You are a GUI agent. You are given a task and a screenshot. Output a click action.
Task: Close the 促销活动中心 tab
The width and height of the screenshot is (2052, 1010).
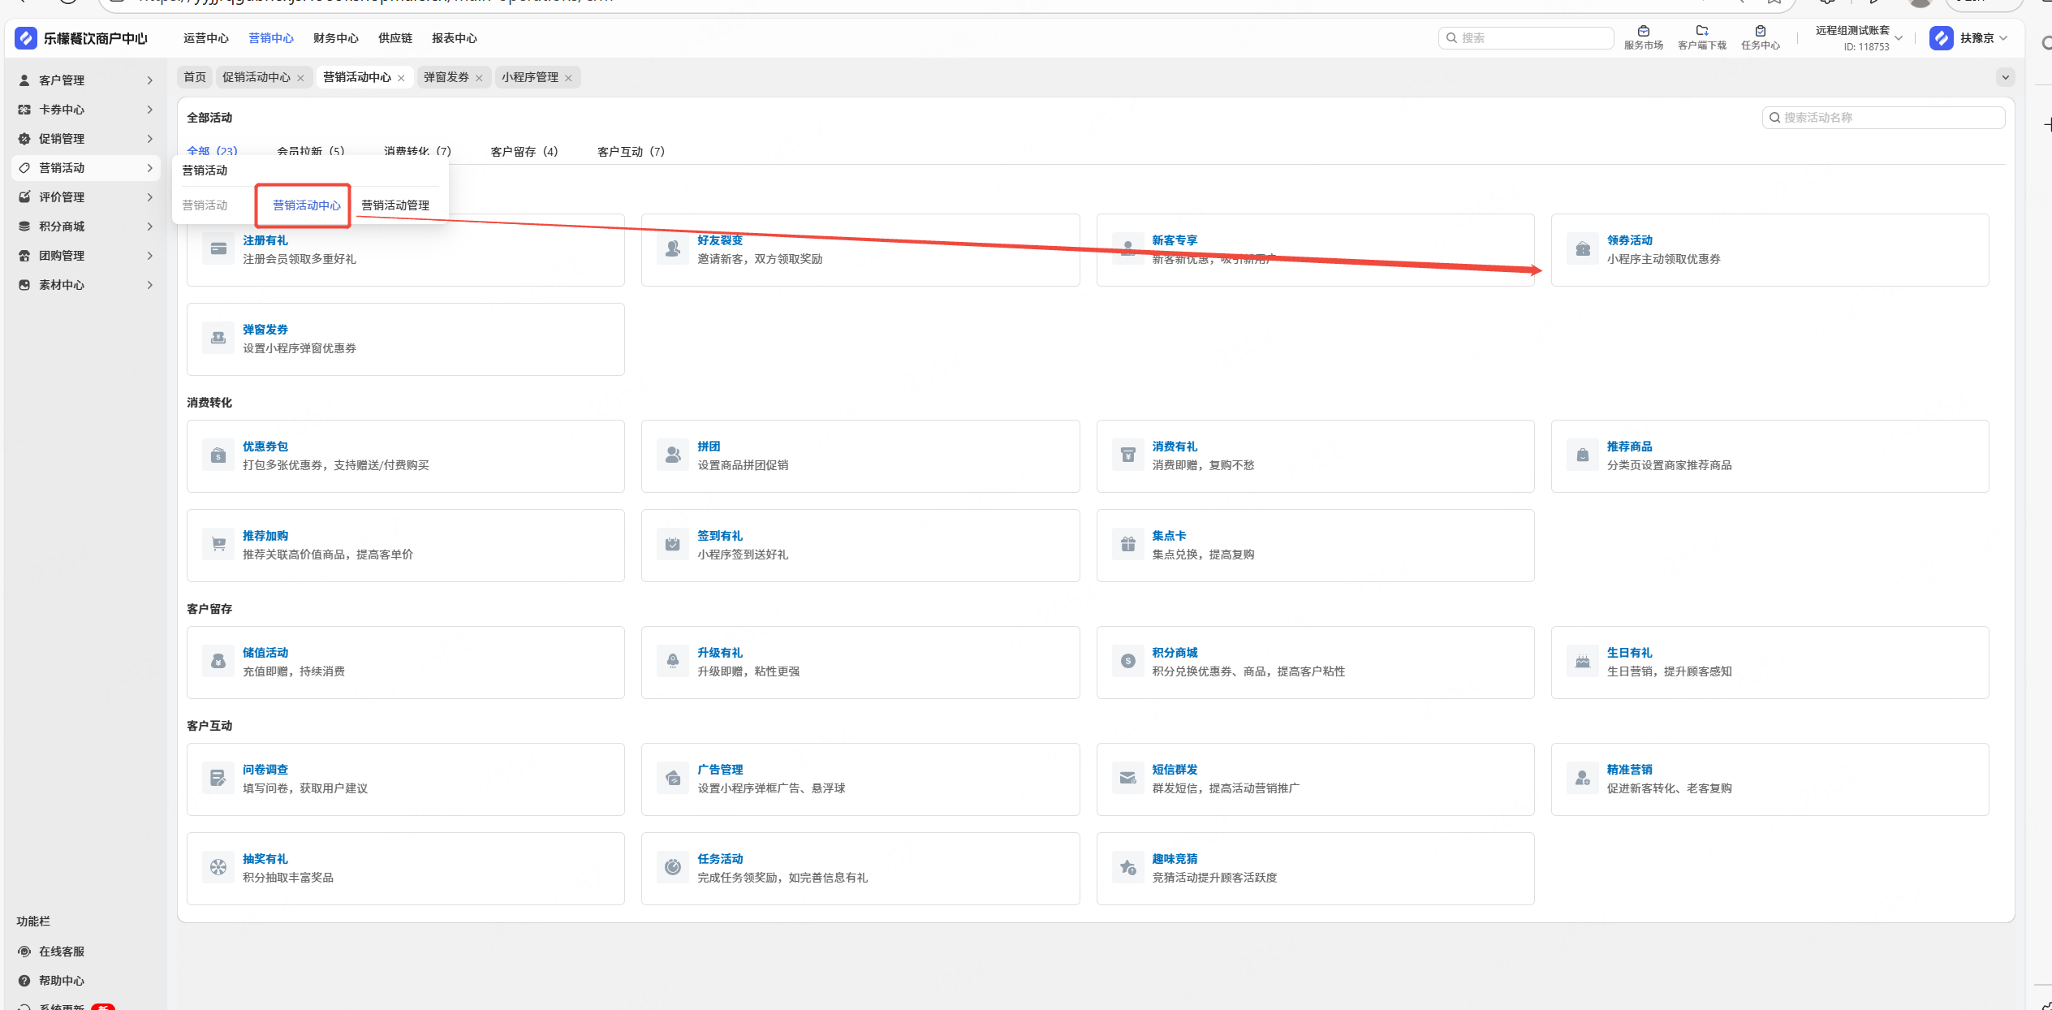point(300,78)
